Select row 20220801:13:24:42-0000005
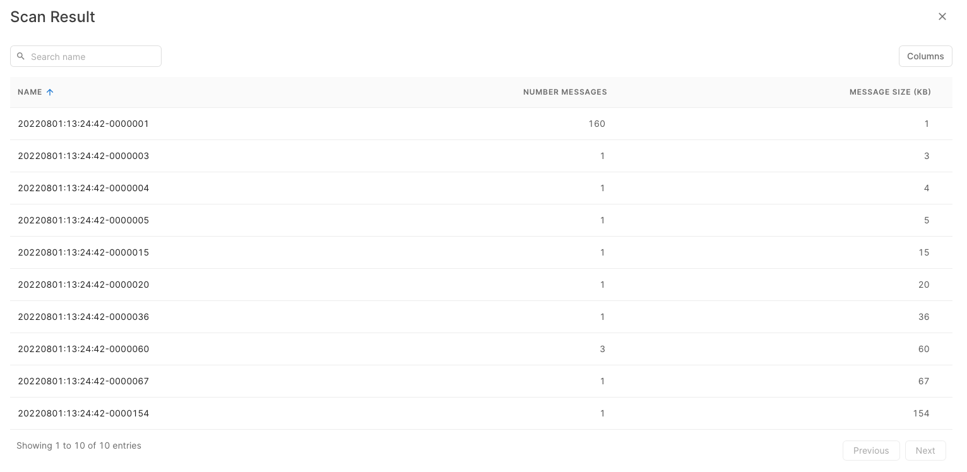Screen dimensions: 967x472 pyautogui.click(x=83, y=220)
